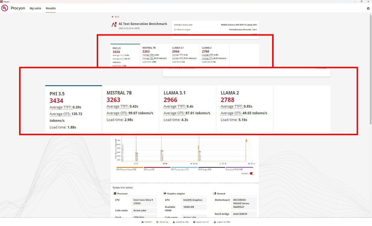Click the North bridge row label
The image size is (372, 226).
click(222, 214)
